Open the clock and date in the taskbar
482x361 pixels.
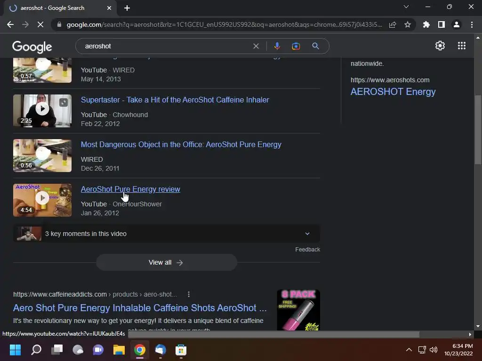[458, 350]
